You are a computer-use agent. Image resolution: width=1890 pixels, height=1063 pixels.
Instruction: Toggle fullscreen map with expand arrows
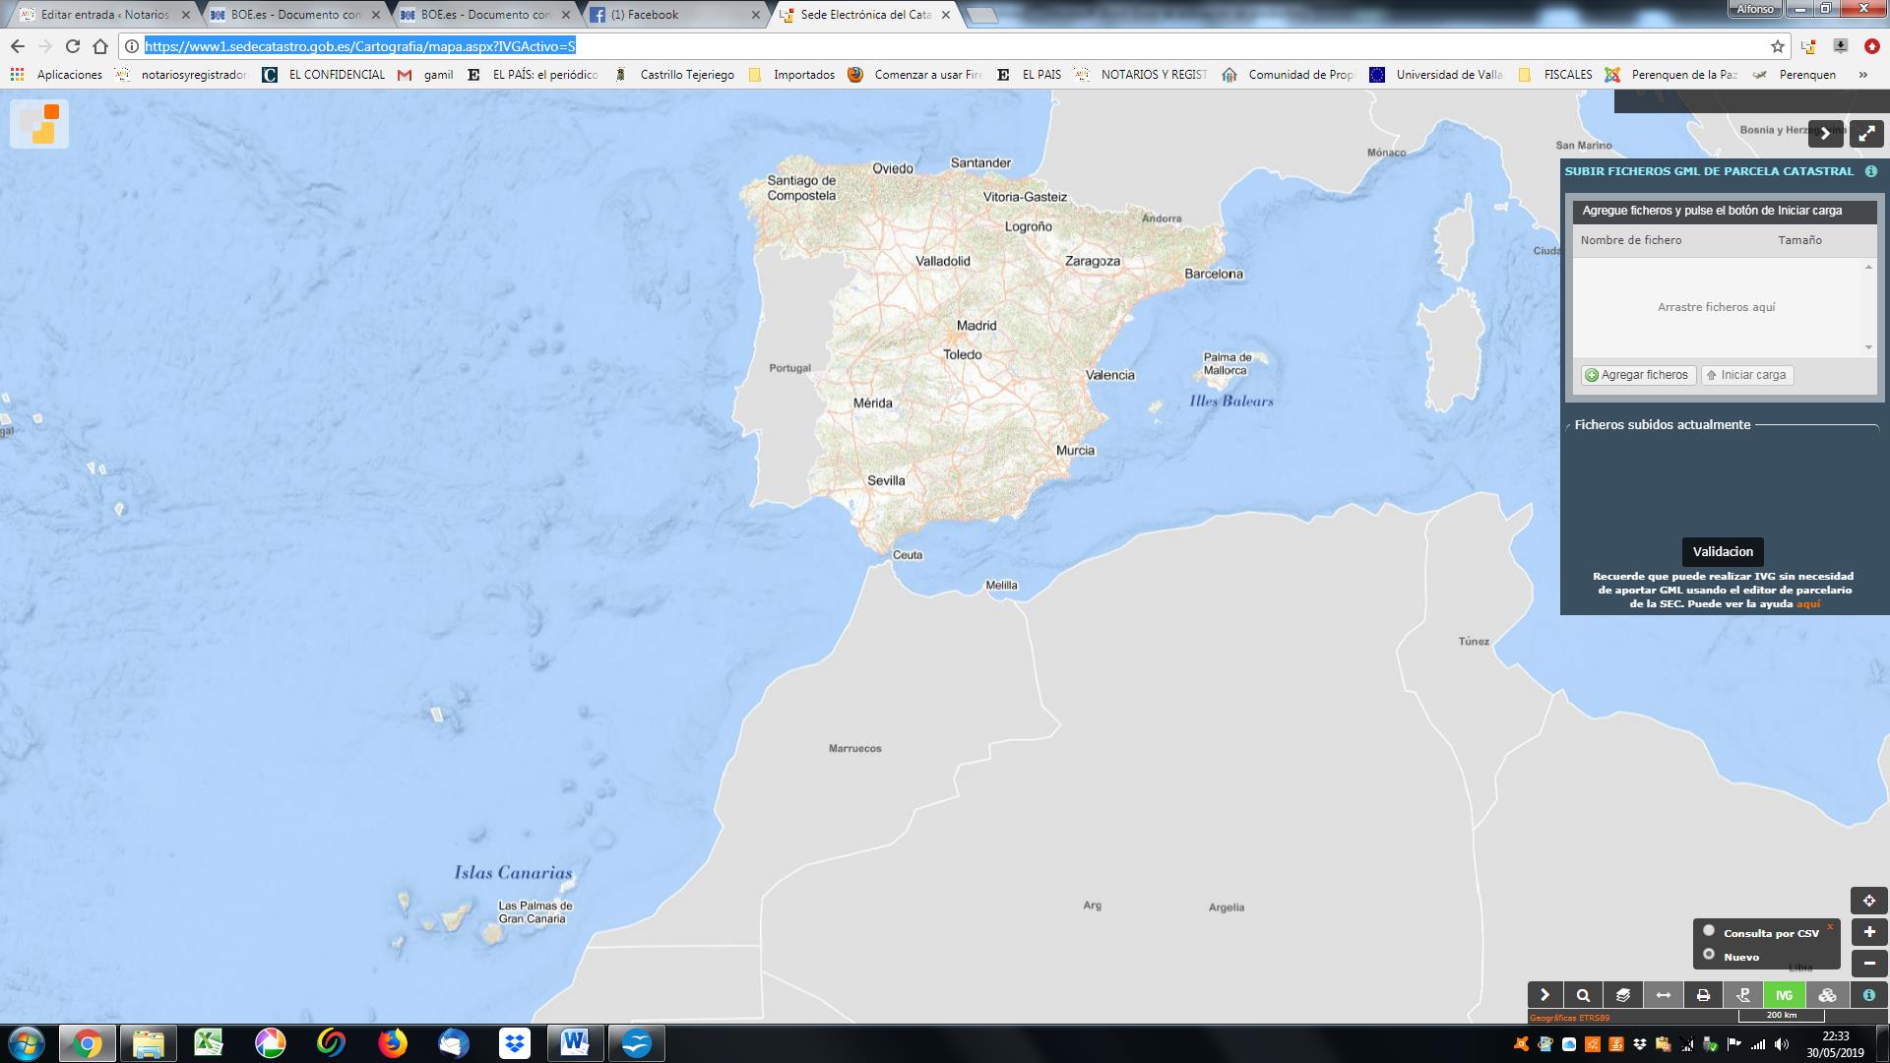point(1866,134)
